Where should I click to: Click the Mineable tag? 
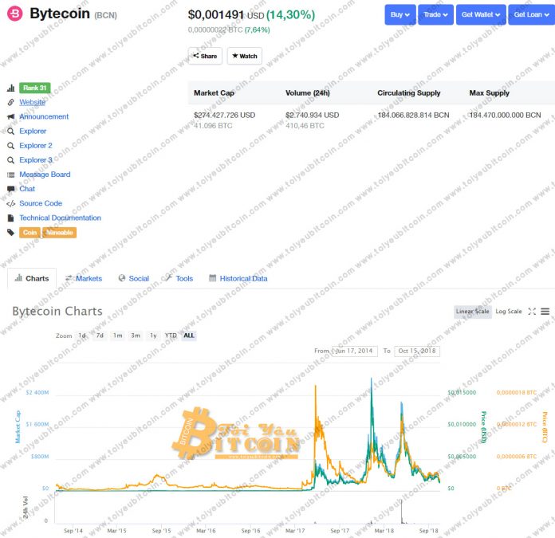[60, 233]
